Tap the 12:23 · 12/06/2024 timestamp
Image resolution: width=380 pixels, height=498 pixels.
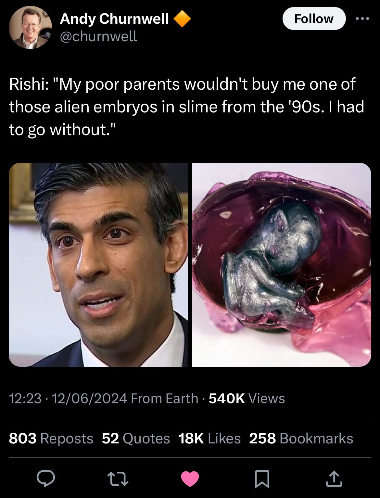pos(68,398)
